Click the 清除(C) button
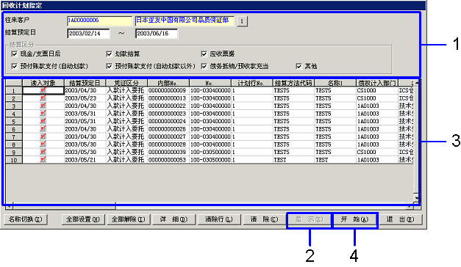This screenshot has width=461, height=267. coord(264,219)
